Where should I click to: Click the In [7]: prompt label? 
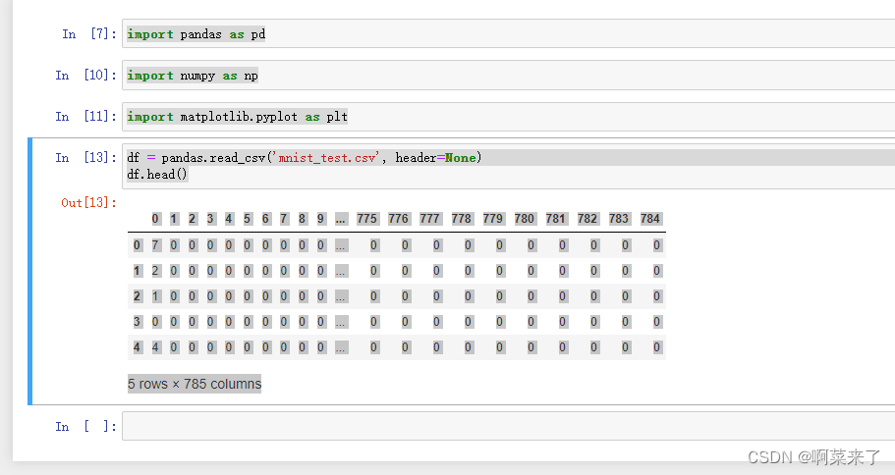point(89,33)
